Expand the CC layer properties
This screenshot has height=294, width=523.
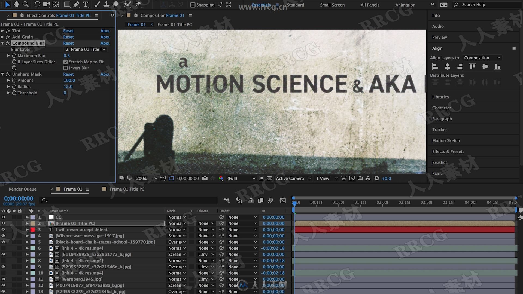pyautogui.click(x=27, y=217)
